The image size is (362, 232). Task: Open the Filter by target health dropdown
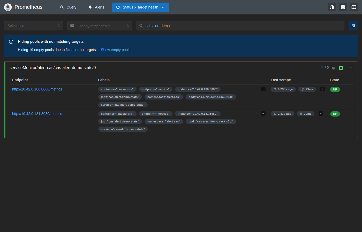coord(100,26)
